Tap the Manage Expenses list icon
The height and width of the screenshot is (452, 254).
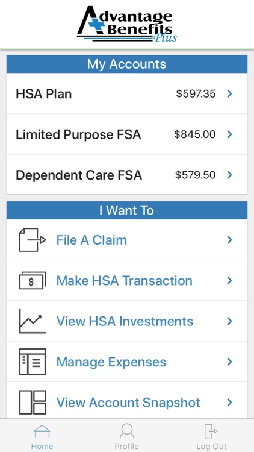pos(33,362)
